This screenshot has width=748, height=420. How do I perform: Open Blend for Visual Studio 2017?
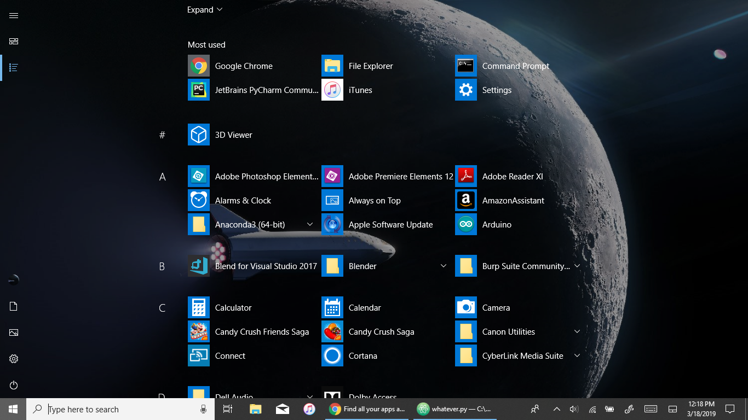tap(253, 266)
